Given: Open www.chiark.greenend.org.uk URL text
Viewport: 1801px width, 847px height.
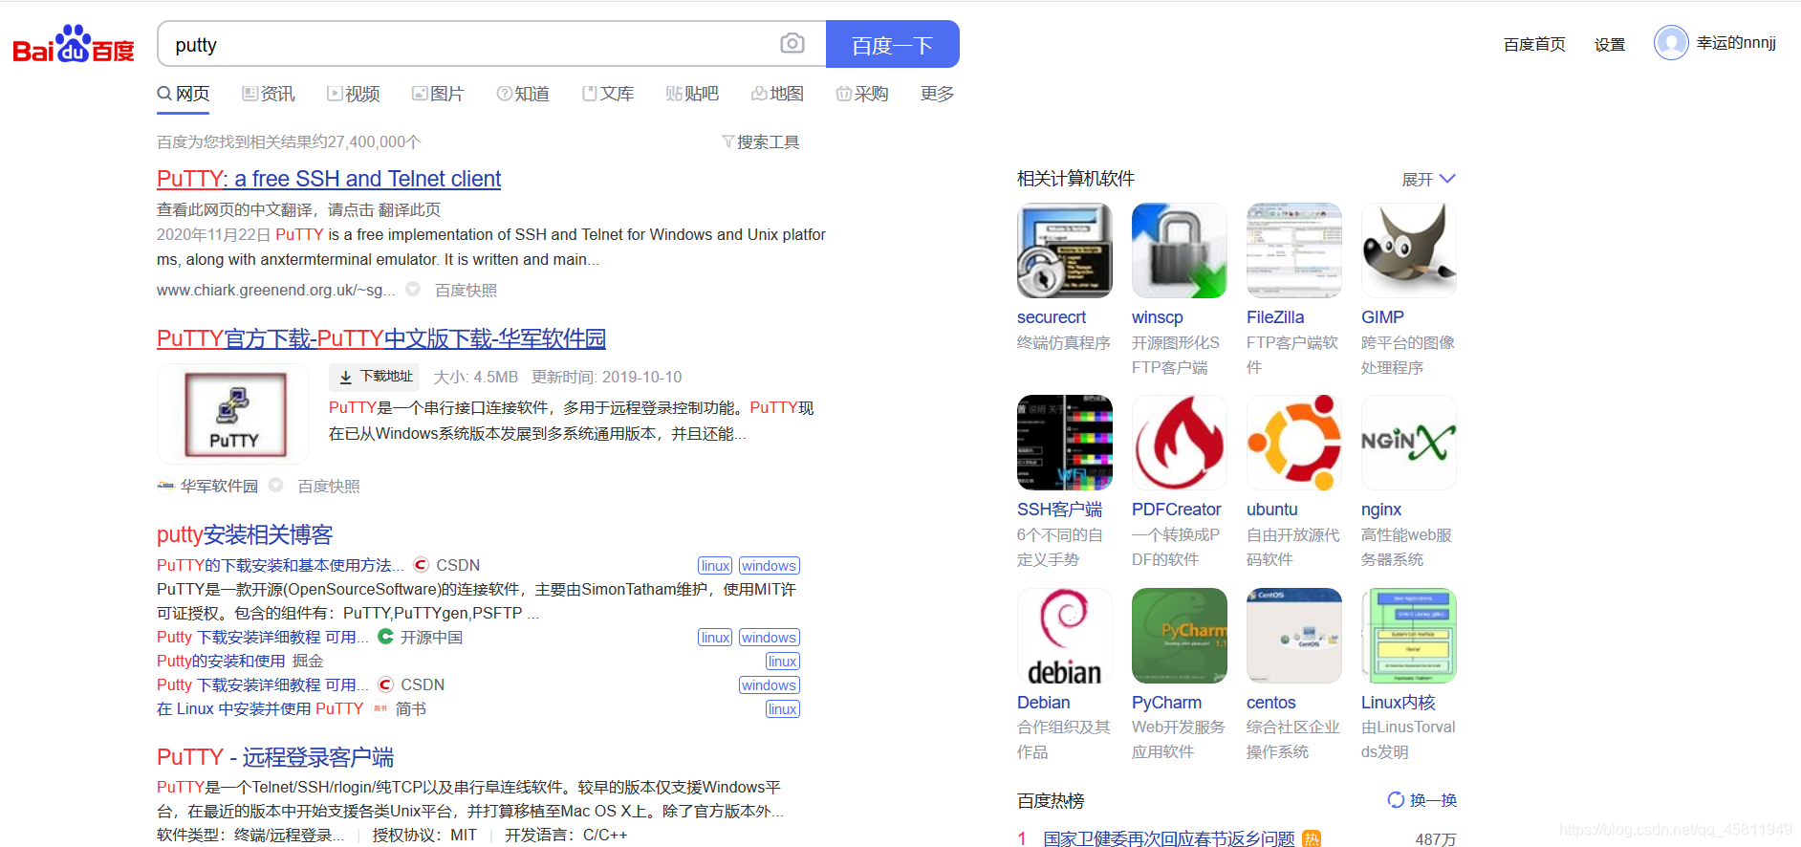Looking at the screenshot, I should point(275,290).
